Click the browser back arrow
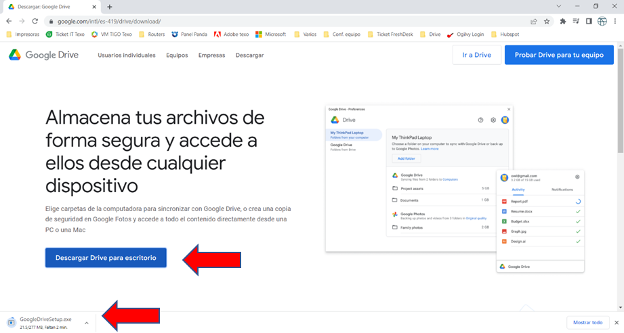Viewport: 624px width, 333px height. coord(9,21)
